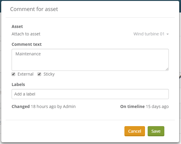Click the Comment for asset dialog title
181x144 pixels.
point(34,9)
